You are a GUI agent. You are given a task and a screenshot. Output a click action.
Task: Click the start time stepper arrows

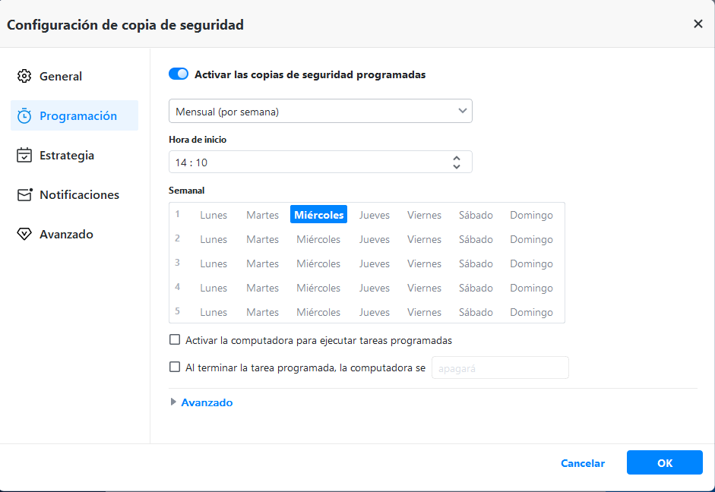pos(456,162)
